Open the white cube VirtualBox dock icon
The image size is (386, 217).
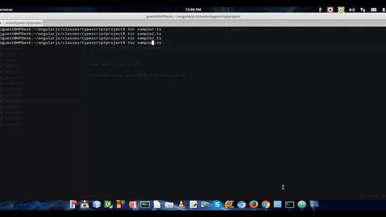click(96, 204)
